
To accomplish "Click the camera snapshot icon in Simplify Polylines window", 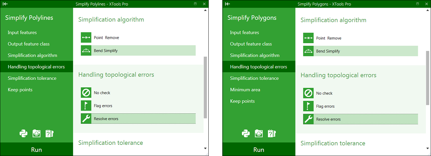I will 36,133.
